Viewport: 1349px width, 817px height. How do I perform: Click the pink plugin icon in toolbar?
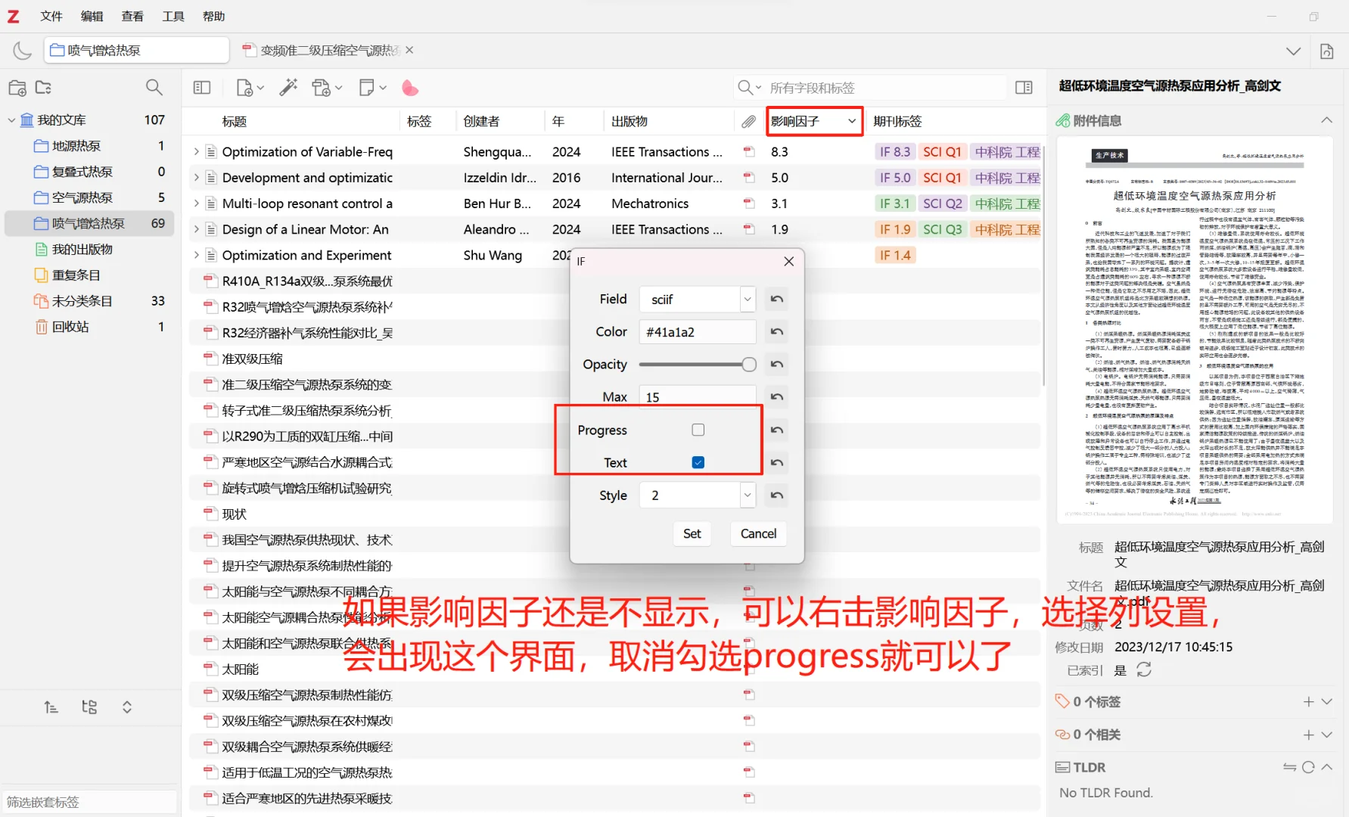coord(410,88)
